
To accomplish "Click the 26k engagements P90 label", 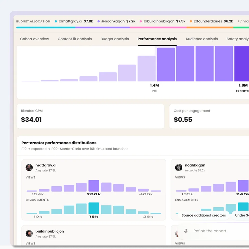I will (x=148, y=217).
